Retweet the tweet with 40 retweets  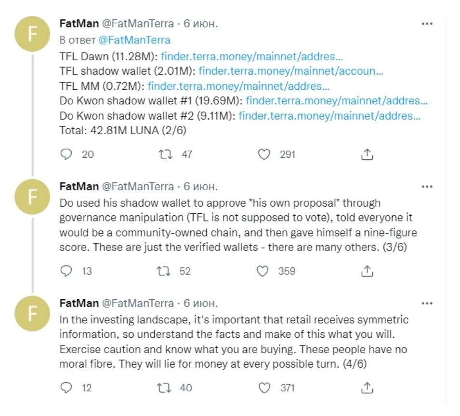(x=164, y=388)
